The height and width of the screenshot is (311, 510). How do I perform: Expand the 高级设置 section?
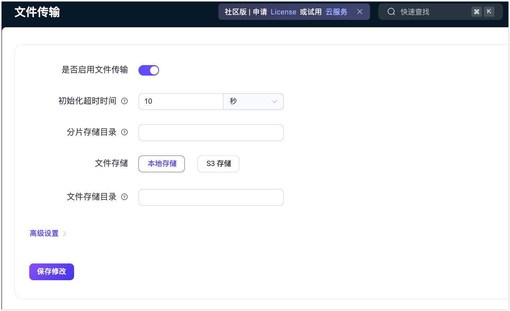point(44,233)
